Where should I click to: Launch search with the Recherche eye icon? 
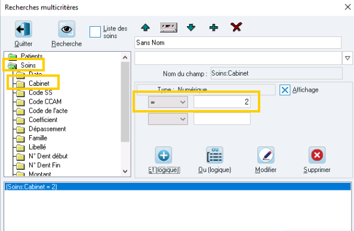pyautogui.click(x=67, y=29)
